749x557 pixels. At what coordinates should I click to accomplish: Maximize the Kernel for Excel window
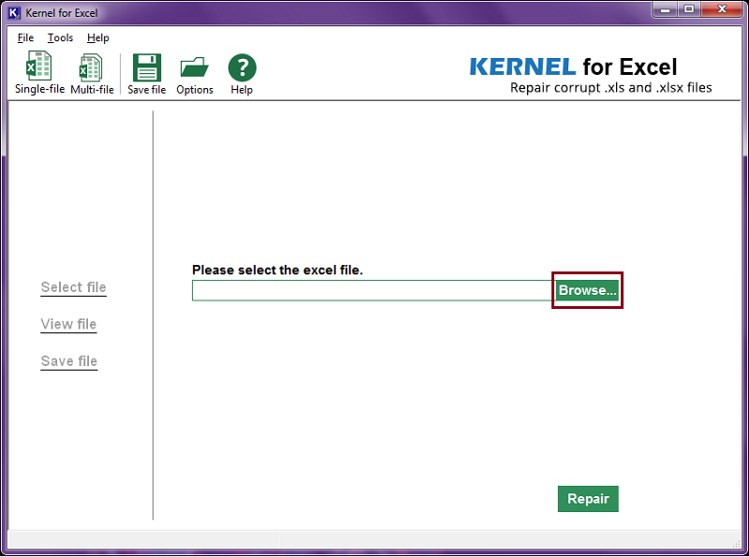(x=688, y=9)
